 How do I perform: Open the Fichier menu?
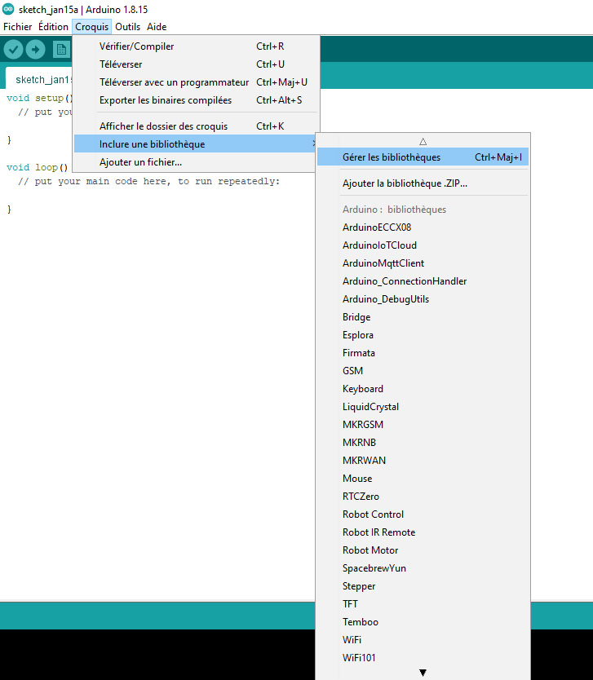pos(17,26)
